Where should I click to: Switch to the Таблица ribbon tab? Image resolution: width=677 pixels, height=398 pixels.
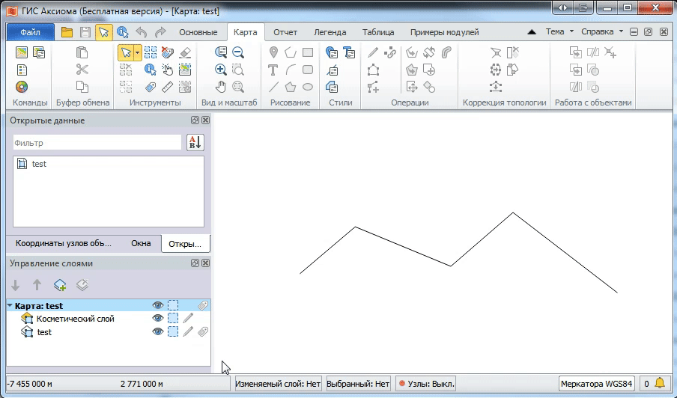point(378,32)
